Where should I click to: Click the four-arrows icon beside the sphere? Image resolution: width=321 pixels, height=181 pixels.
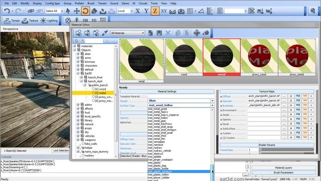coord(197,33)
